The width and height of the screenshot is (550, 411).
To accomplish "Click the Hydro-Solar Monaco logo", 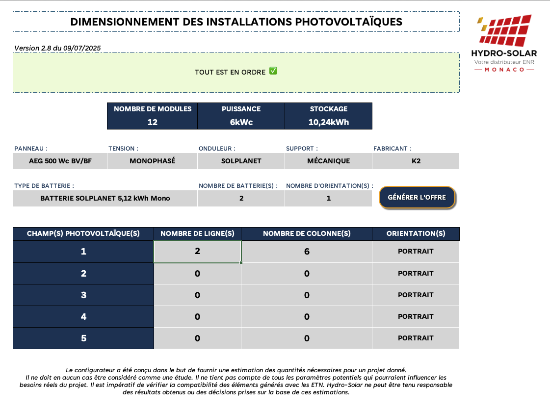I will 504,44.
